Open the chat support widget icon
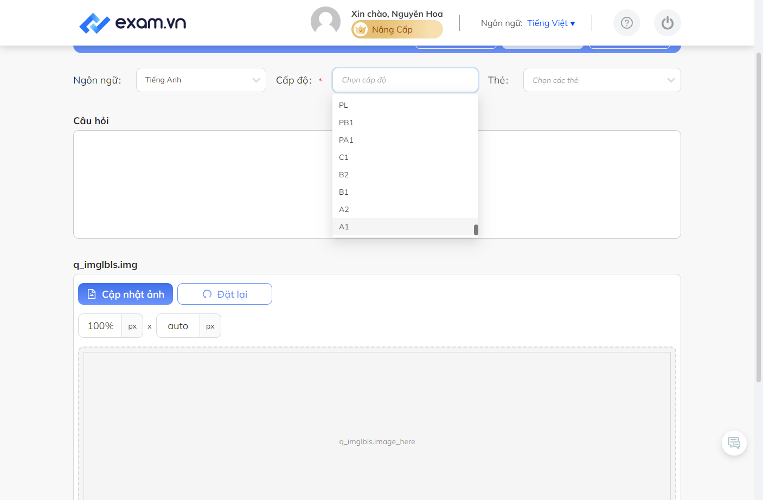The image size is (763, 500). pos(734,443)
